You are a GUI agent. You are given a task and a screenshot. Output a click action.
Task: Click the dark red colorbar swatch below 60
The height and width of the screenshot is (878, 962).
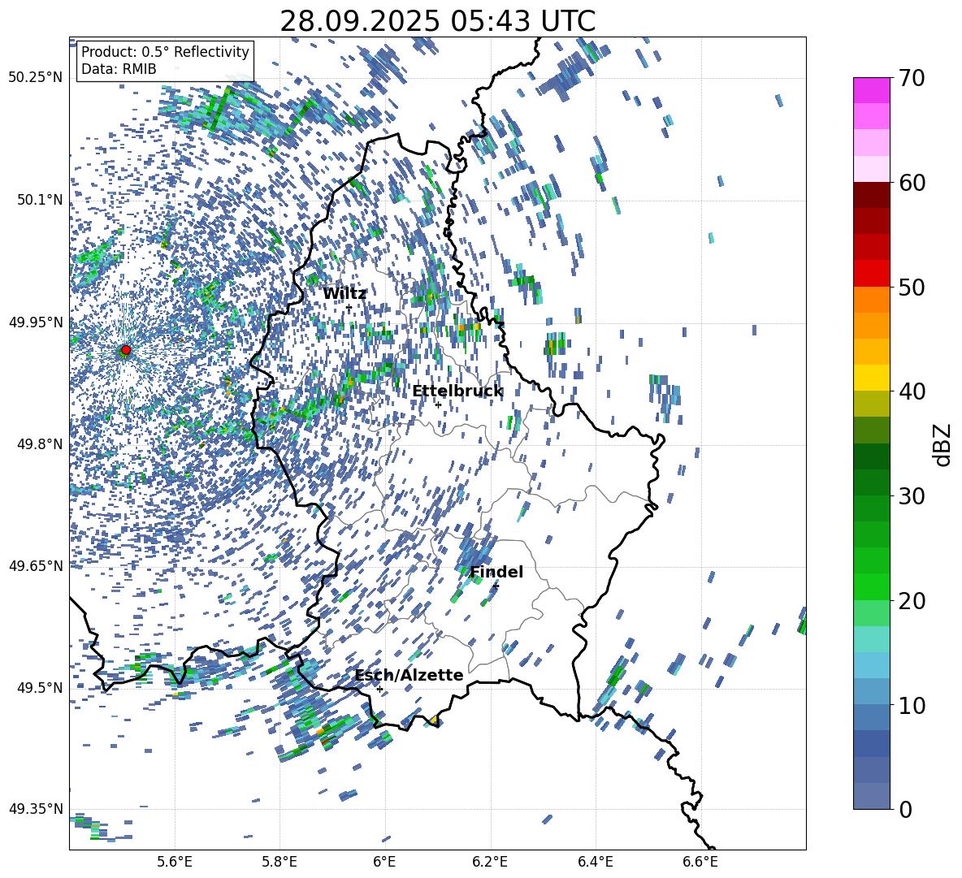coord(871,195)
